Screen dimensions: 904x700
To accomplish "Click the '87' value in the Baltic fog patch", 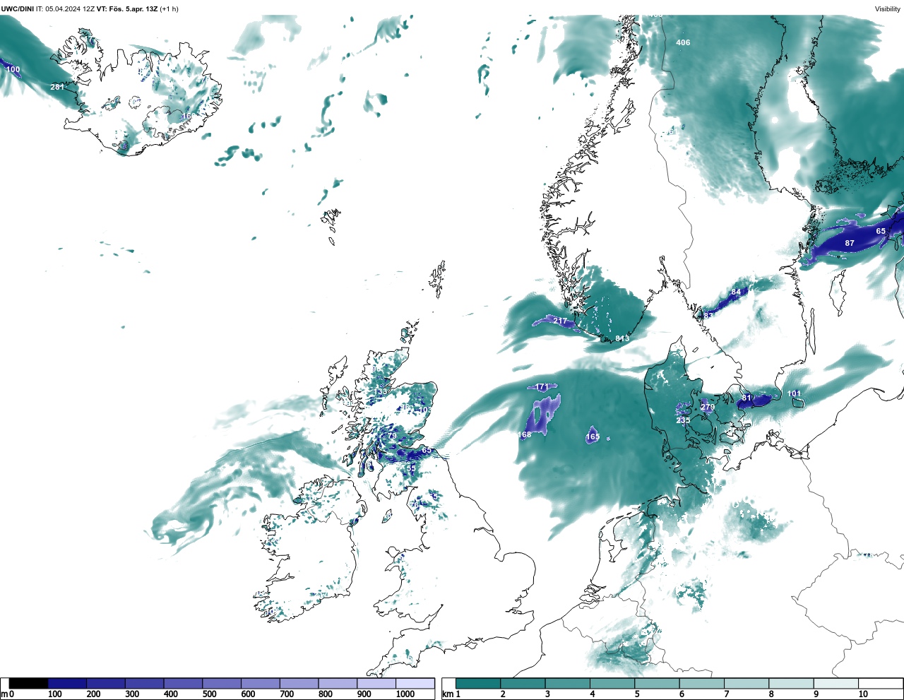I will [x=850, y=243].
